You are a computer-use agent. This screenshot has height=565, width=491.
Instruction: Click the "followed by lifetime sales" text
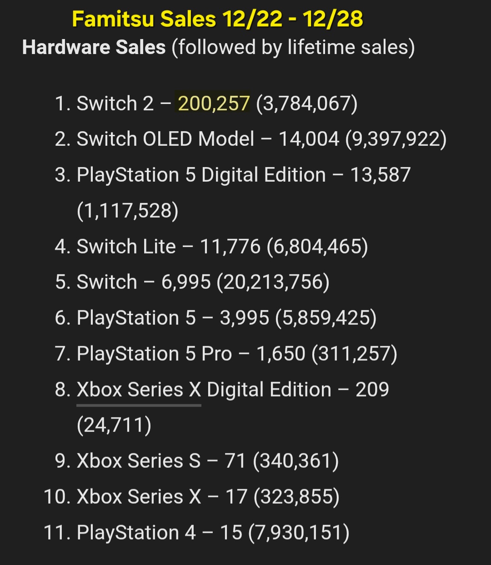click(x=293, y=47)
